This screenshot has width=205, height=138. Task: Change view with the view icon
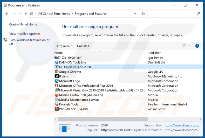pyautogui.click(x=184, y=46)
